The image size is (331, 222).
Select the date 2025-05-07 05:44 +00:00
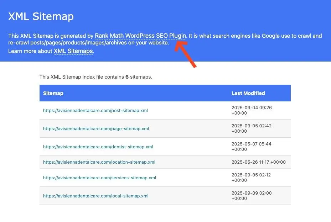252,147
